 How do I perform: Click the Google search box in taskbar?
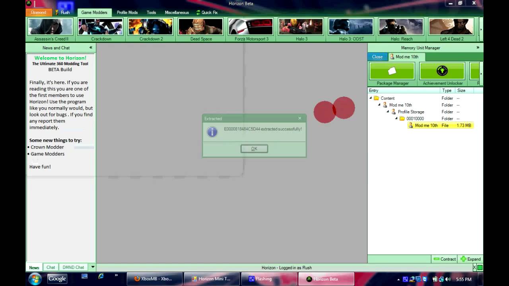tap(57, 279)
